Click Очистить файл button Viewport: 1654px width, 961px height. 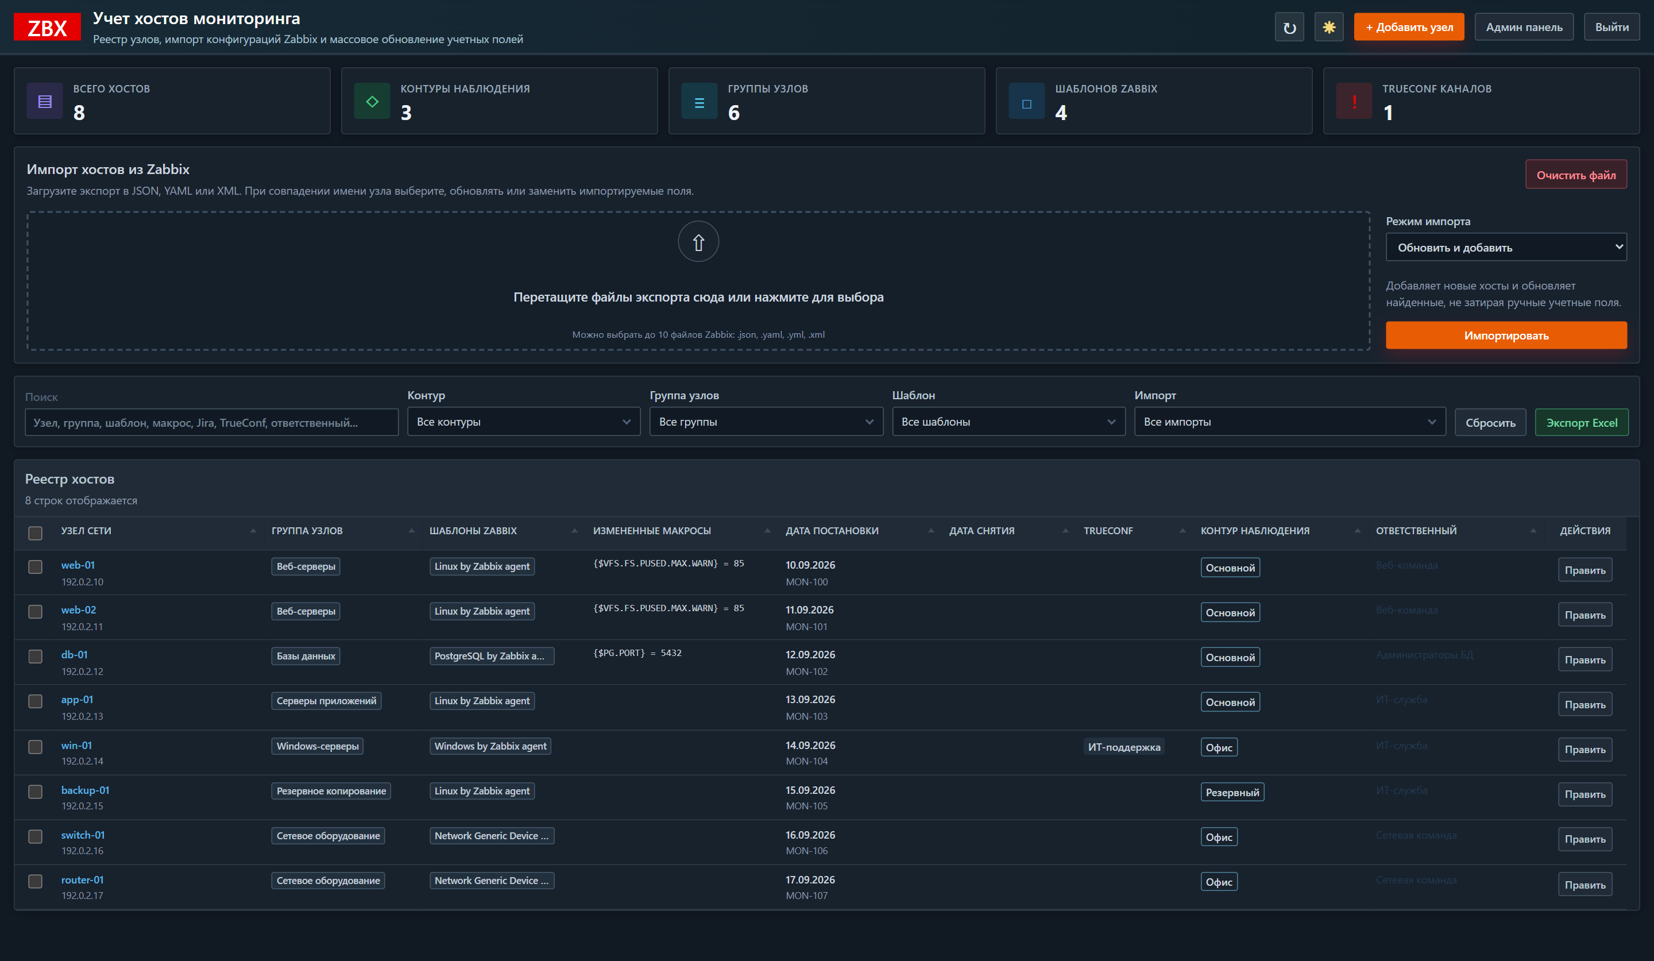[1576, 175]
